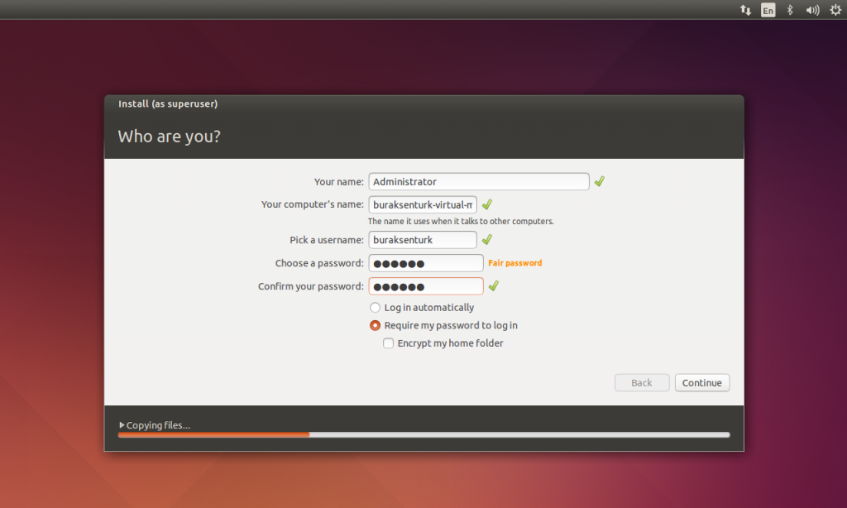Click the Your name: label
This screenshot has width=847, height=508.
click(x=338, y=181)
